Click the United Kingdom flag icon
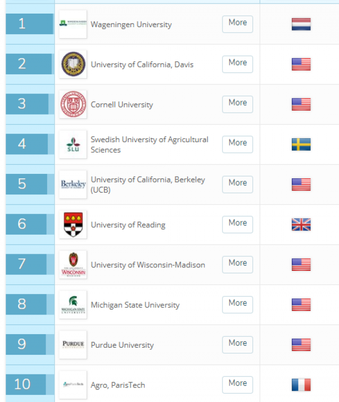The width and height of the screenshot is (339, 402). [301, 225]
